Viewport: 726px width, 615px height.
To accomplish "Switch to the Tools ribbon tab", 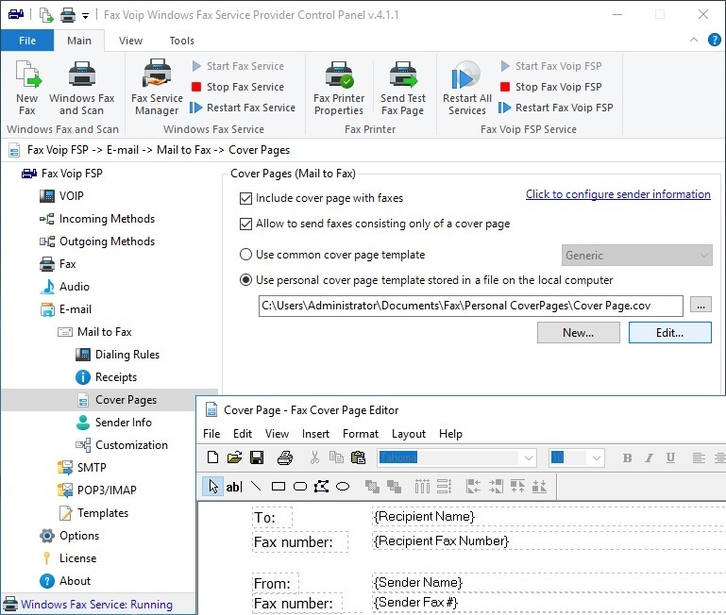I will coord(181,41).
